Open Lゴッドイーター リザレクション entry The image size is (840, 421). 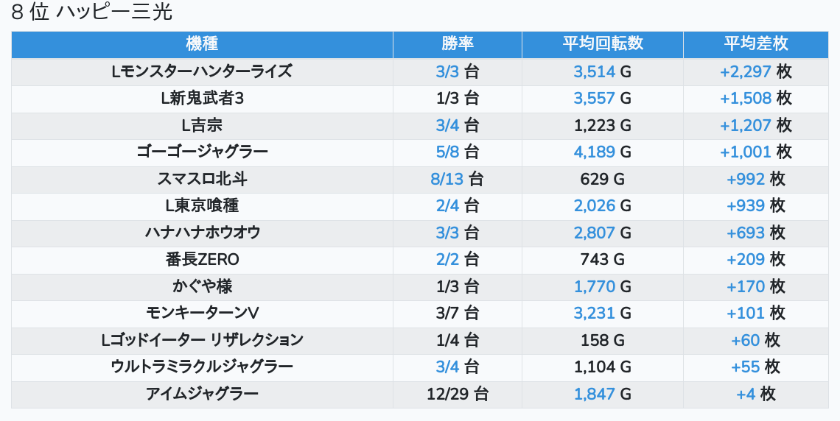tap(202, 341)
